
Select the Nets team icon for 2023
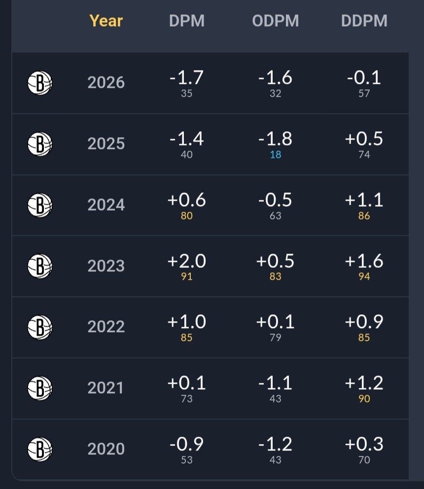coord(39,265)
